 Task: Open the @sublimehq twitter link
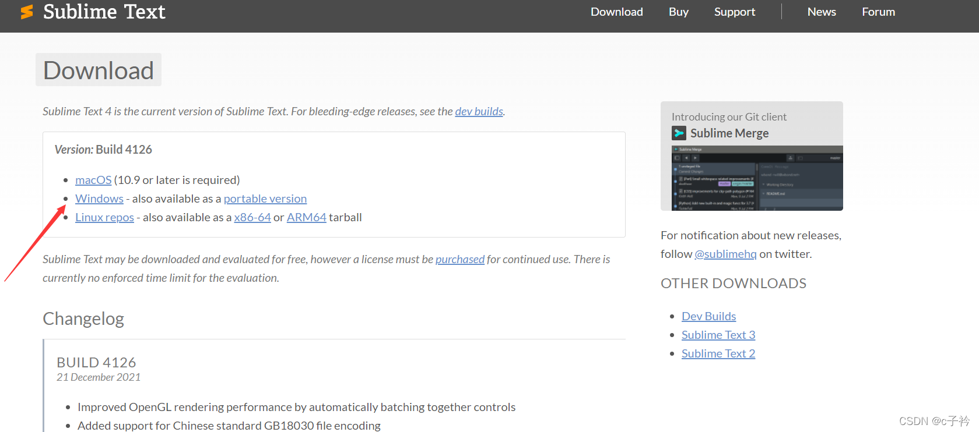click(x=725, y=254)
